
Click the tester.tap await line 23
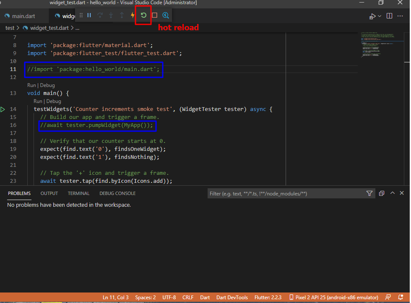pyautogui.click(x=106, y=181)
